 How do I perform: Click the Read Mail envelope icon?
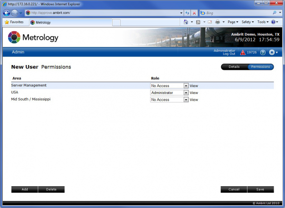click(x=210, y=22)
